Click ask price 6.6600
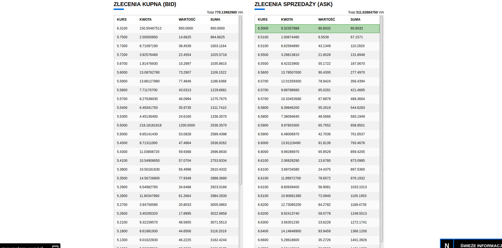 (263, 240)
